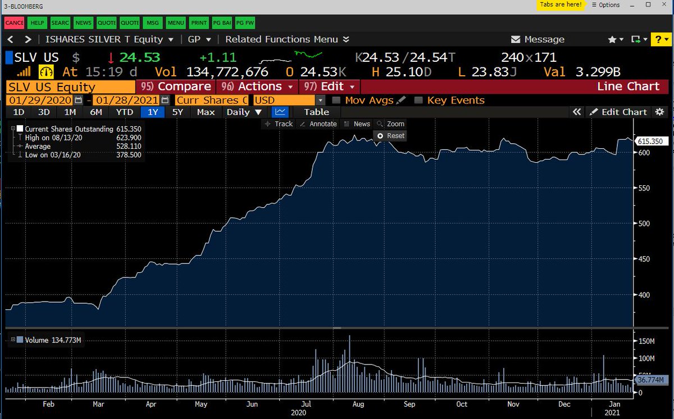Image resolution: width=674 pixels, height=419 pixels.
Task: Toggle the News chart overlay
Action: tap(357, 124)
